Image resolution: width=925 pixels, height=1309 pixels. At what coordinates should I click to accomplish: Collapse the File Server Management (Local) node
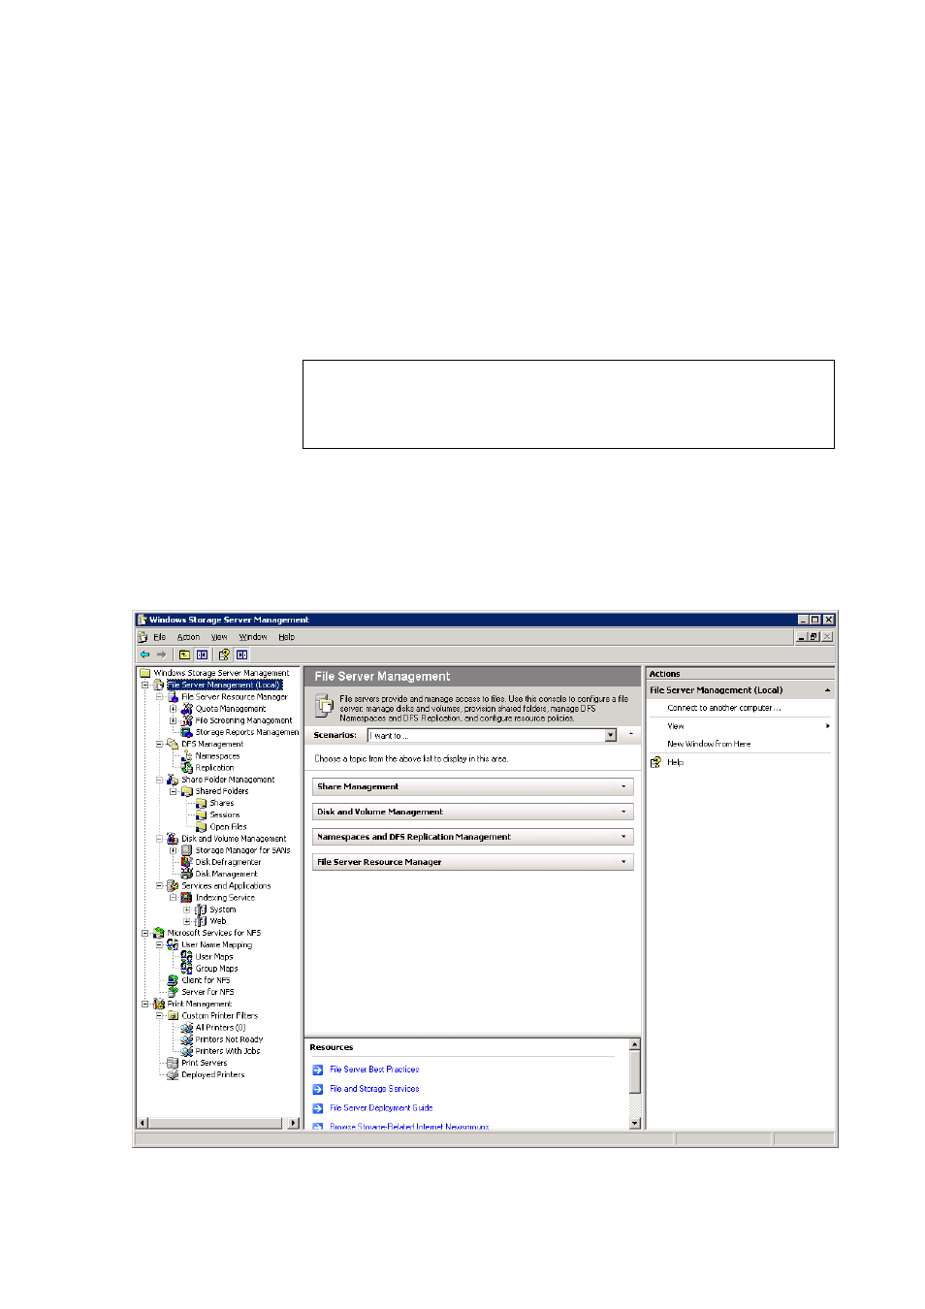pyautogui.click(x=145, y=685)
